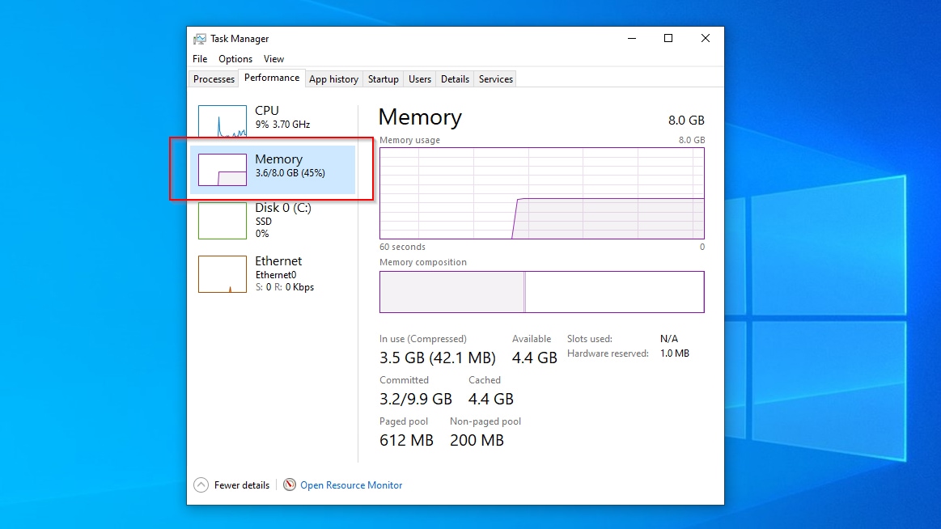The image size is (941, 529).
Task: Select the Ethernet graph thumbnail
Action: [x=223, y=274]
